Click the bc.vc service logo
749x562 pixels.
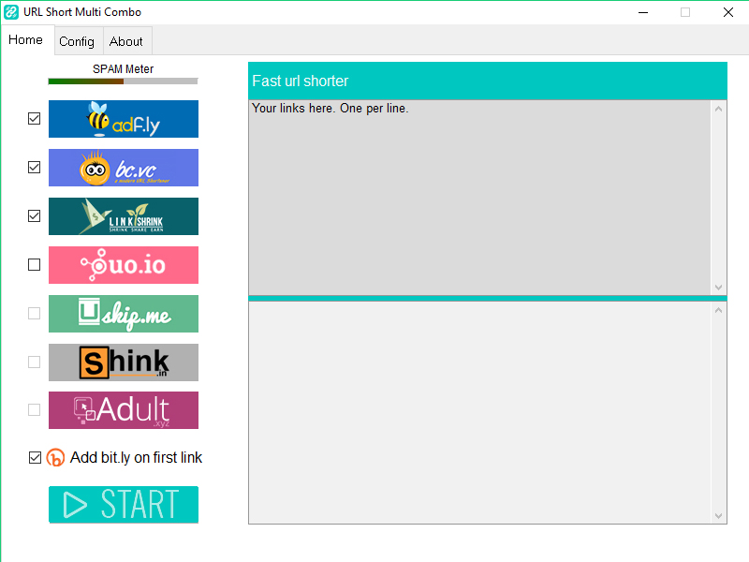(124, 168)
